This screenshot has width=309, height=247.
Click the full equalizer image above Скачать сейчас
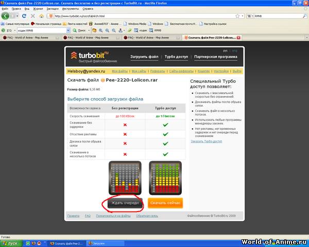pyautogui.click(x=165, y=178)
